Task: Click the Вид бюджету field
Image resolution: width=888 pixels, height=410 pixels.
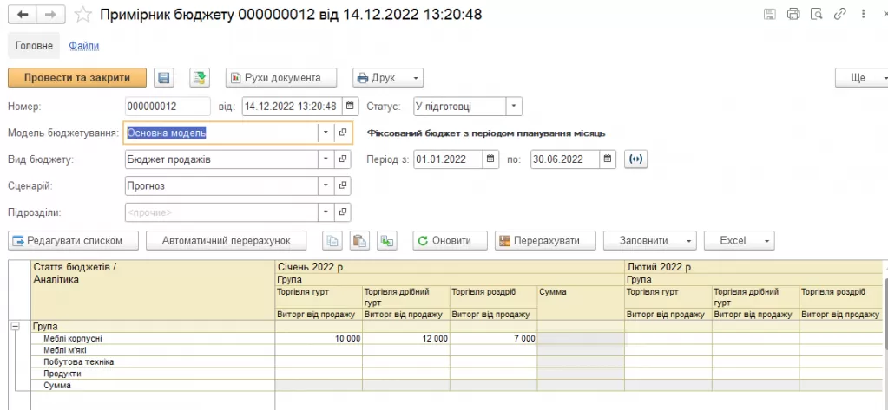Action: [x=220, y=159]
